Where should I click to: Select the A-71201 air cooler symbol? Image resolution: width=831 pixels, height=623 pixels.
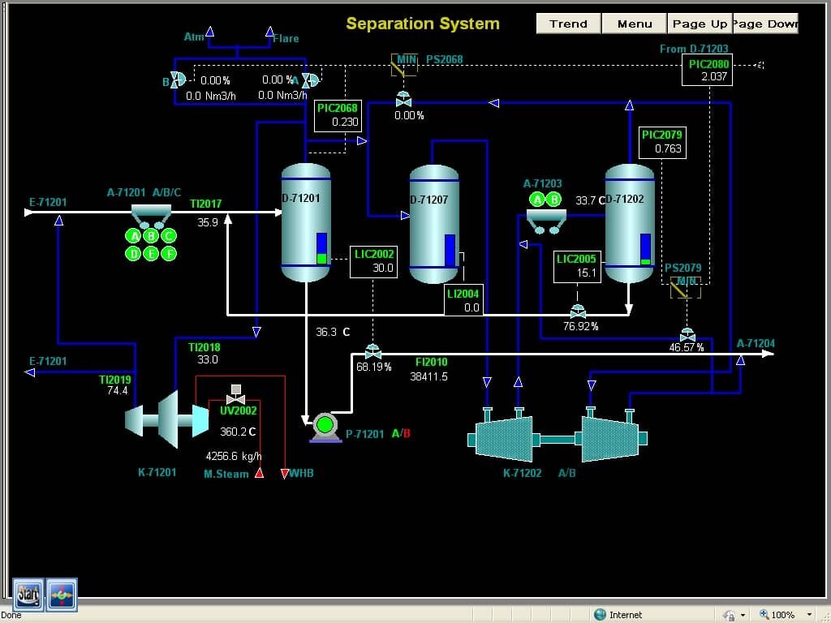click(x=151, y=216)
